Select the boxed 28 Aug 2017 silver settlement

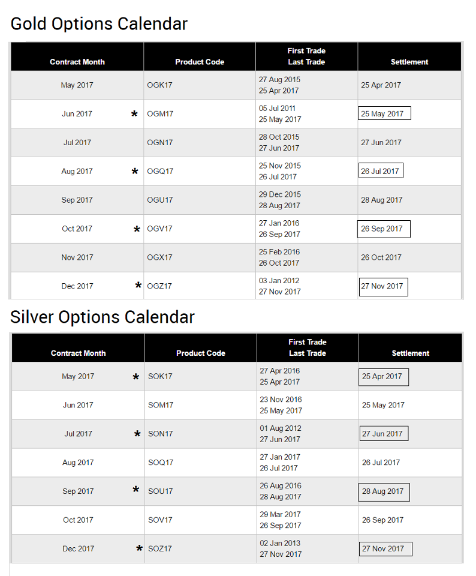point(384,491)
